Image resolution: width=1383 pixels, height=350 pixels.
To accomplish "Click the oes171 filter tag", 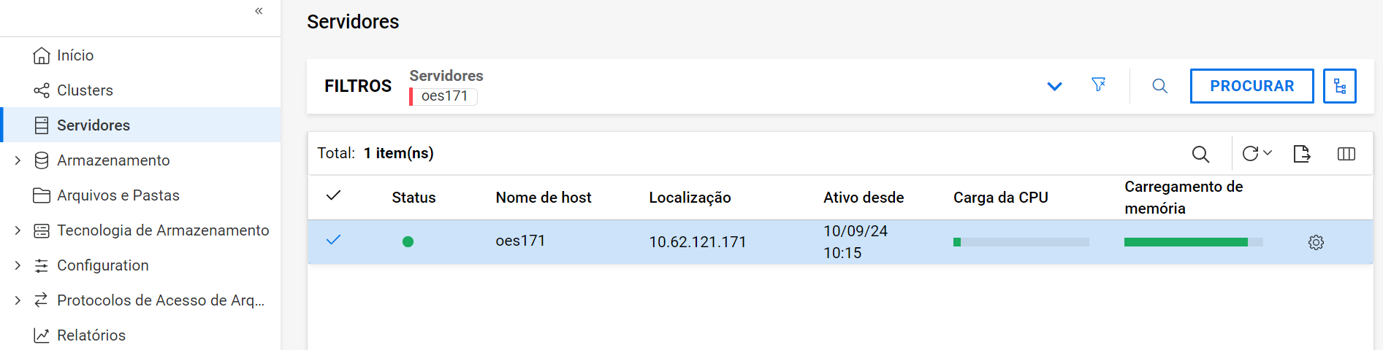I will click(x=444, y=96).
